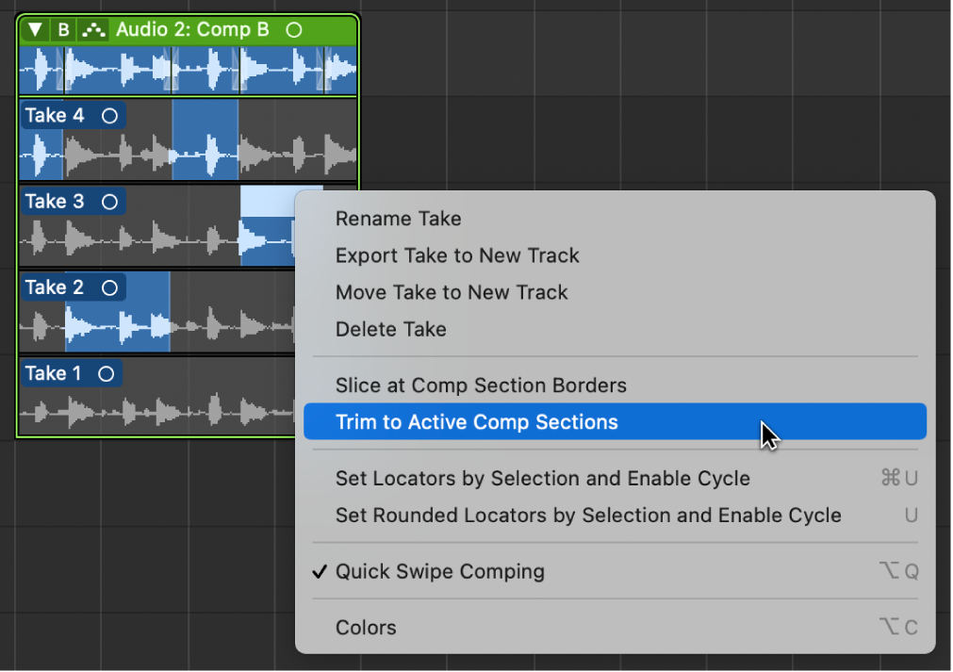Open the Colors palette from the menu
Viewport: 953px width, 672px height.
point(365,627)
